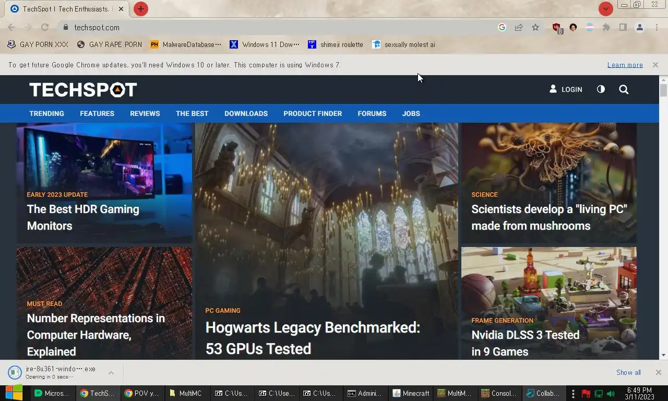Screen dimensions: 668x401
Task: Click the Google icon in the address bar
Action: 502,27
